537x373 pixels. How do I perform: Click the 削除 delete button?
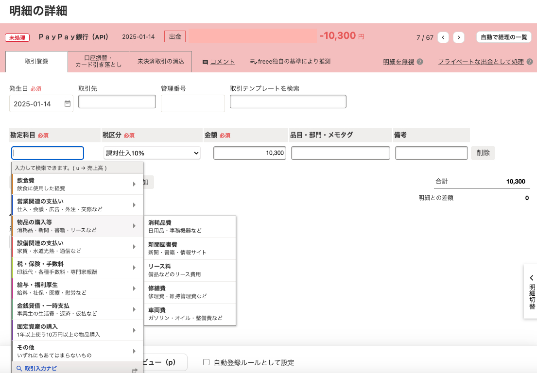[483, 153]
